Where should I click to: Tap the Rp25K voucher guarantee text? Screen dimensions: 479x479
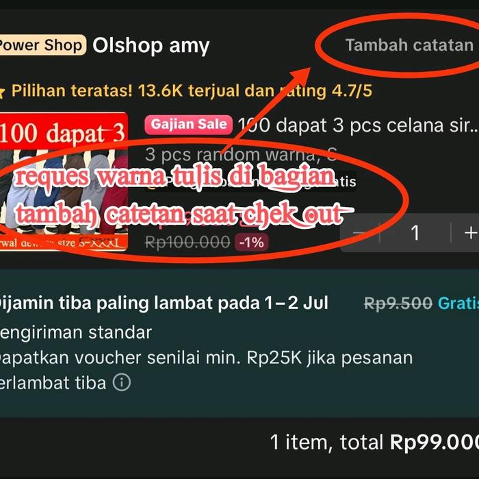pos(206,370)
